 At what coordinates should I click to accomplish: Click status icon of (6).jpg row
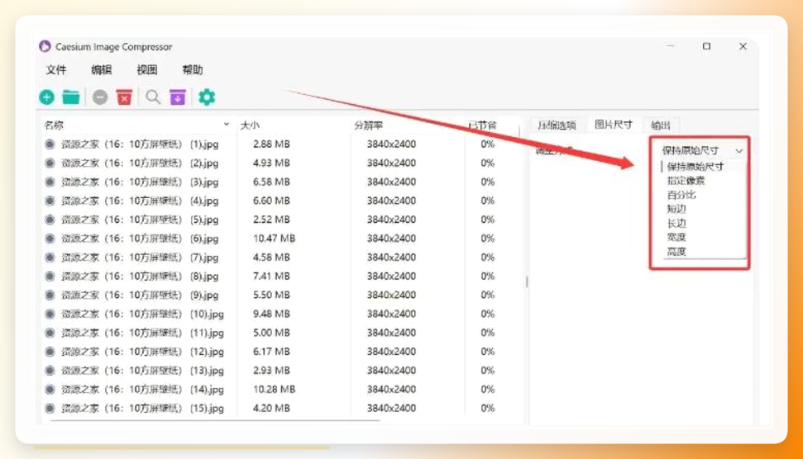pyautogui.click(x=50, y=239)
